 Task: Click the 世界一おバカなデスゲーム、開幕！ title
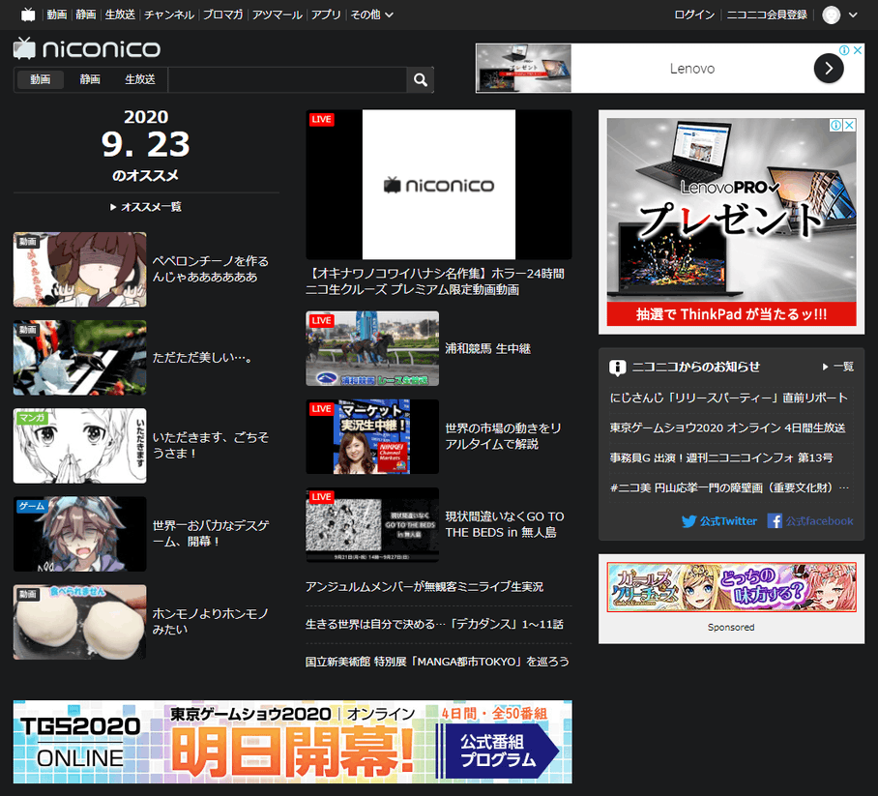(211, 534)
